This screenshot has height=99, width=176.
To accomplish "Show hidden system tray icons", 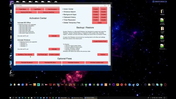I will (x=151, y=98).
